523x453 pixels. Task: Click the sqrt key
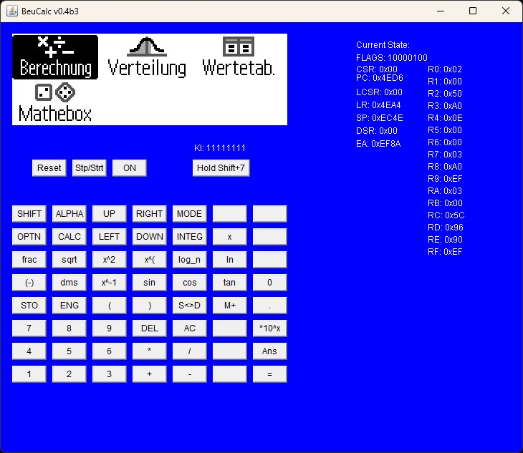[69, 260]
